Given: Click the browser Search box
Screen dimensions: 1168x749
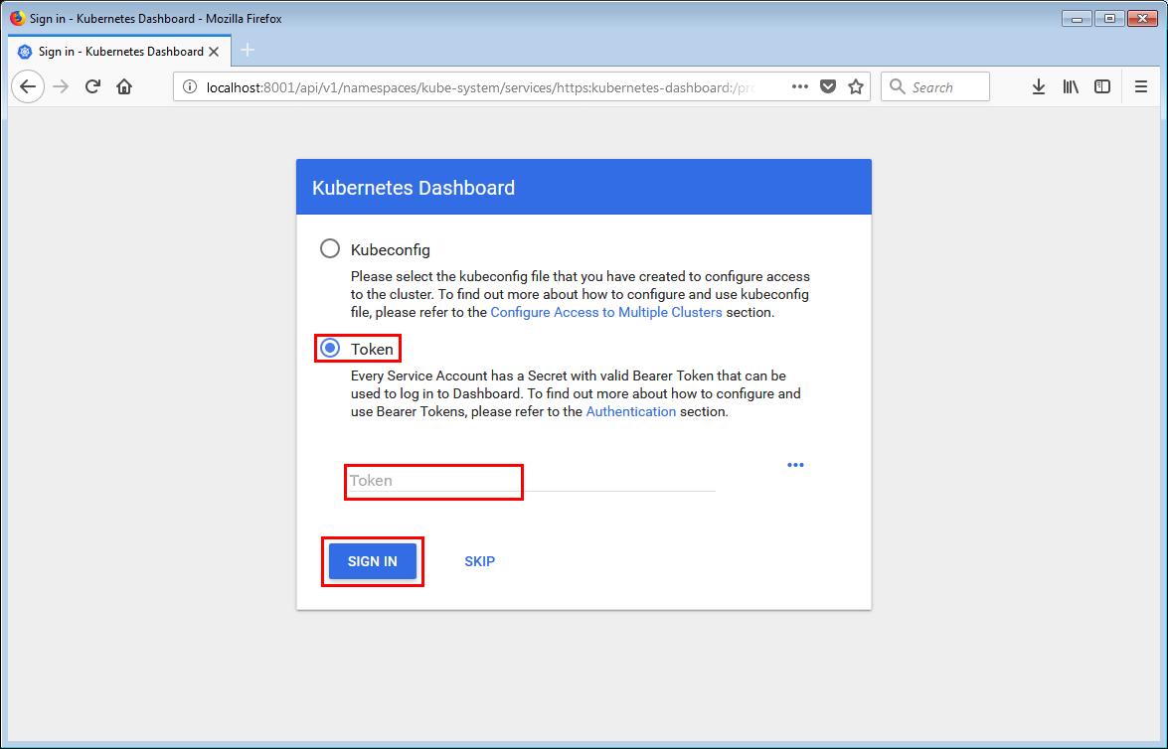Looking at the screenshot, I should click(x=935, y=87).
